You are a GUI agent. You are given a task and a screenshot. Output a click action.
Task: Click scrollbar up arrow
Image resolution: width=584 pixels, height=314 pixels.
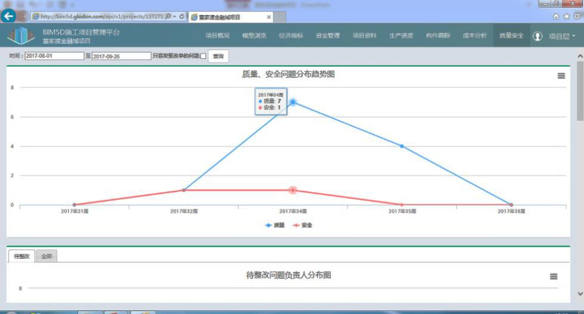pos(580,56)
